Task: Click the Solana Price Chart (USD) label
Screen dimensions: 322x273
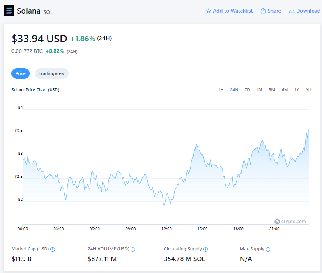Action: tap(35, 89)
